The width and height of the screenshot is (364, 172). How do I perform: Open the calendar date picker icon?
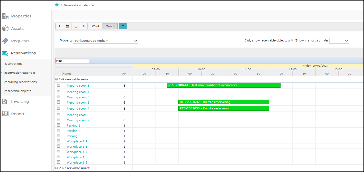click(x=67, y=26)
